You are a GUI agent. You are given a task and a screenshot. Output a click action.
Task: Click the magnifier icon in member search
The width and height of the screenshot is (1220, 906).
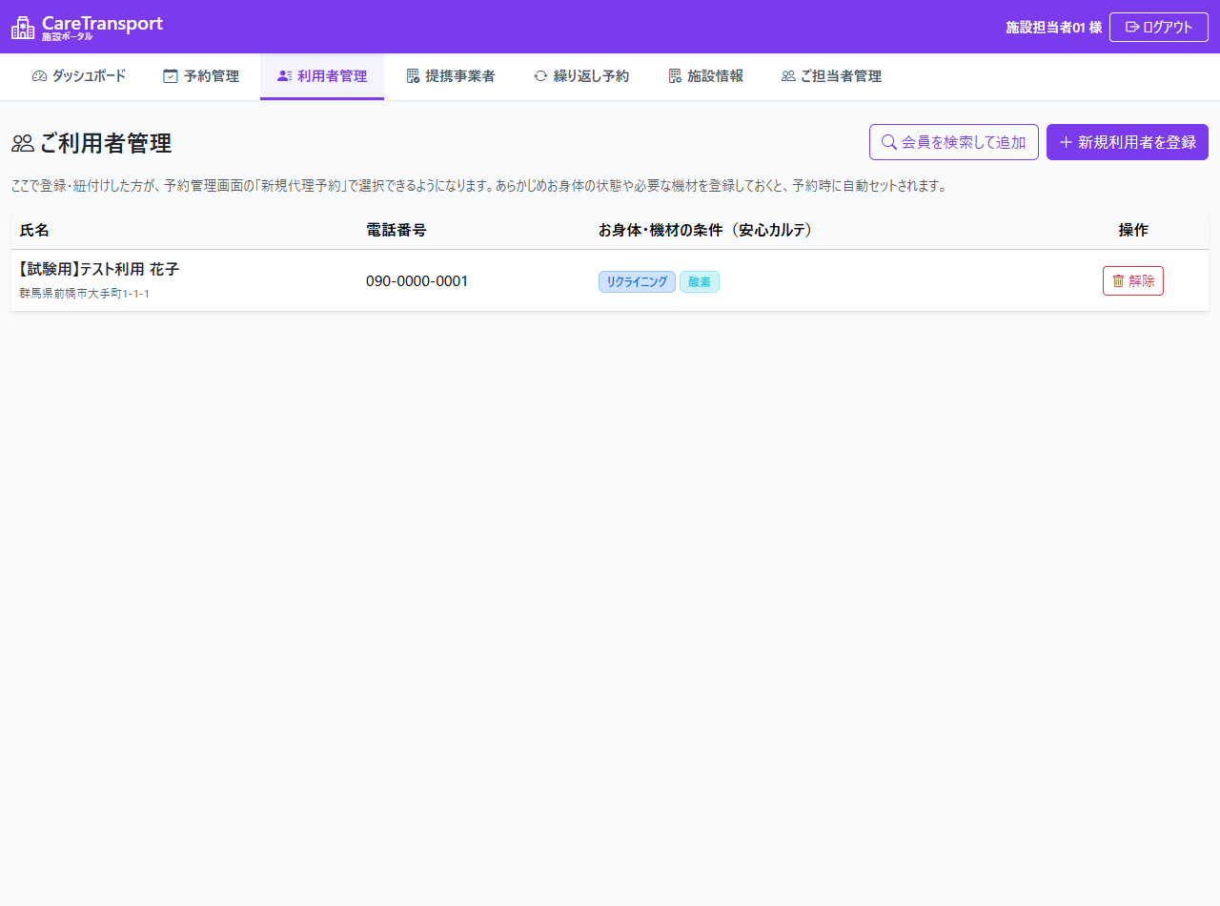(888, 142)
